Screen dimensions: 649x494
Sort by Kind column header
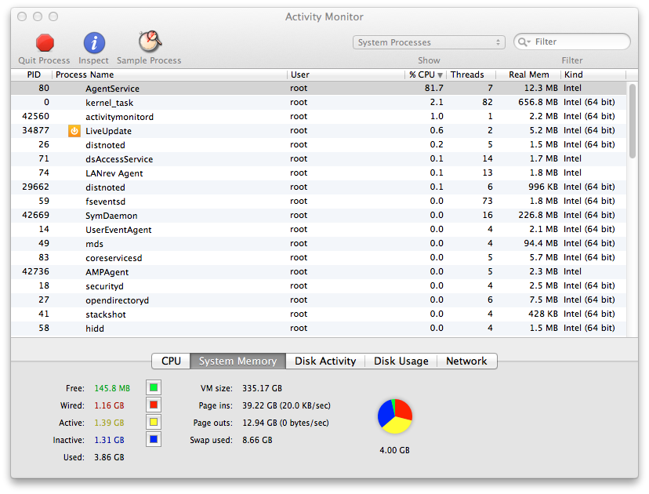pos(593,74)
